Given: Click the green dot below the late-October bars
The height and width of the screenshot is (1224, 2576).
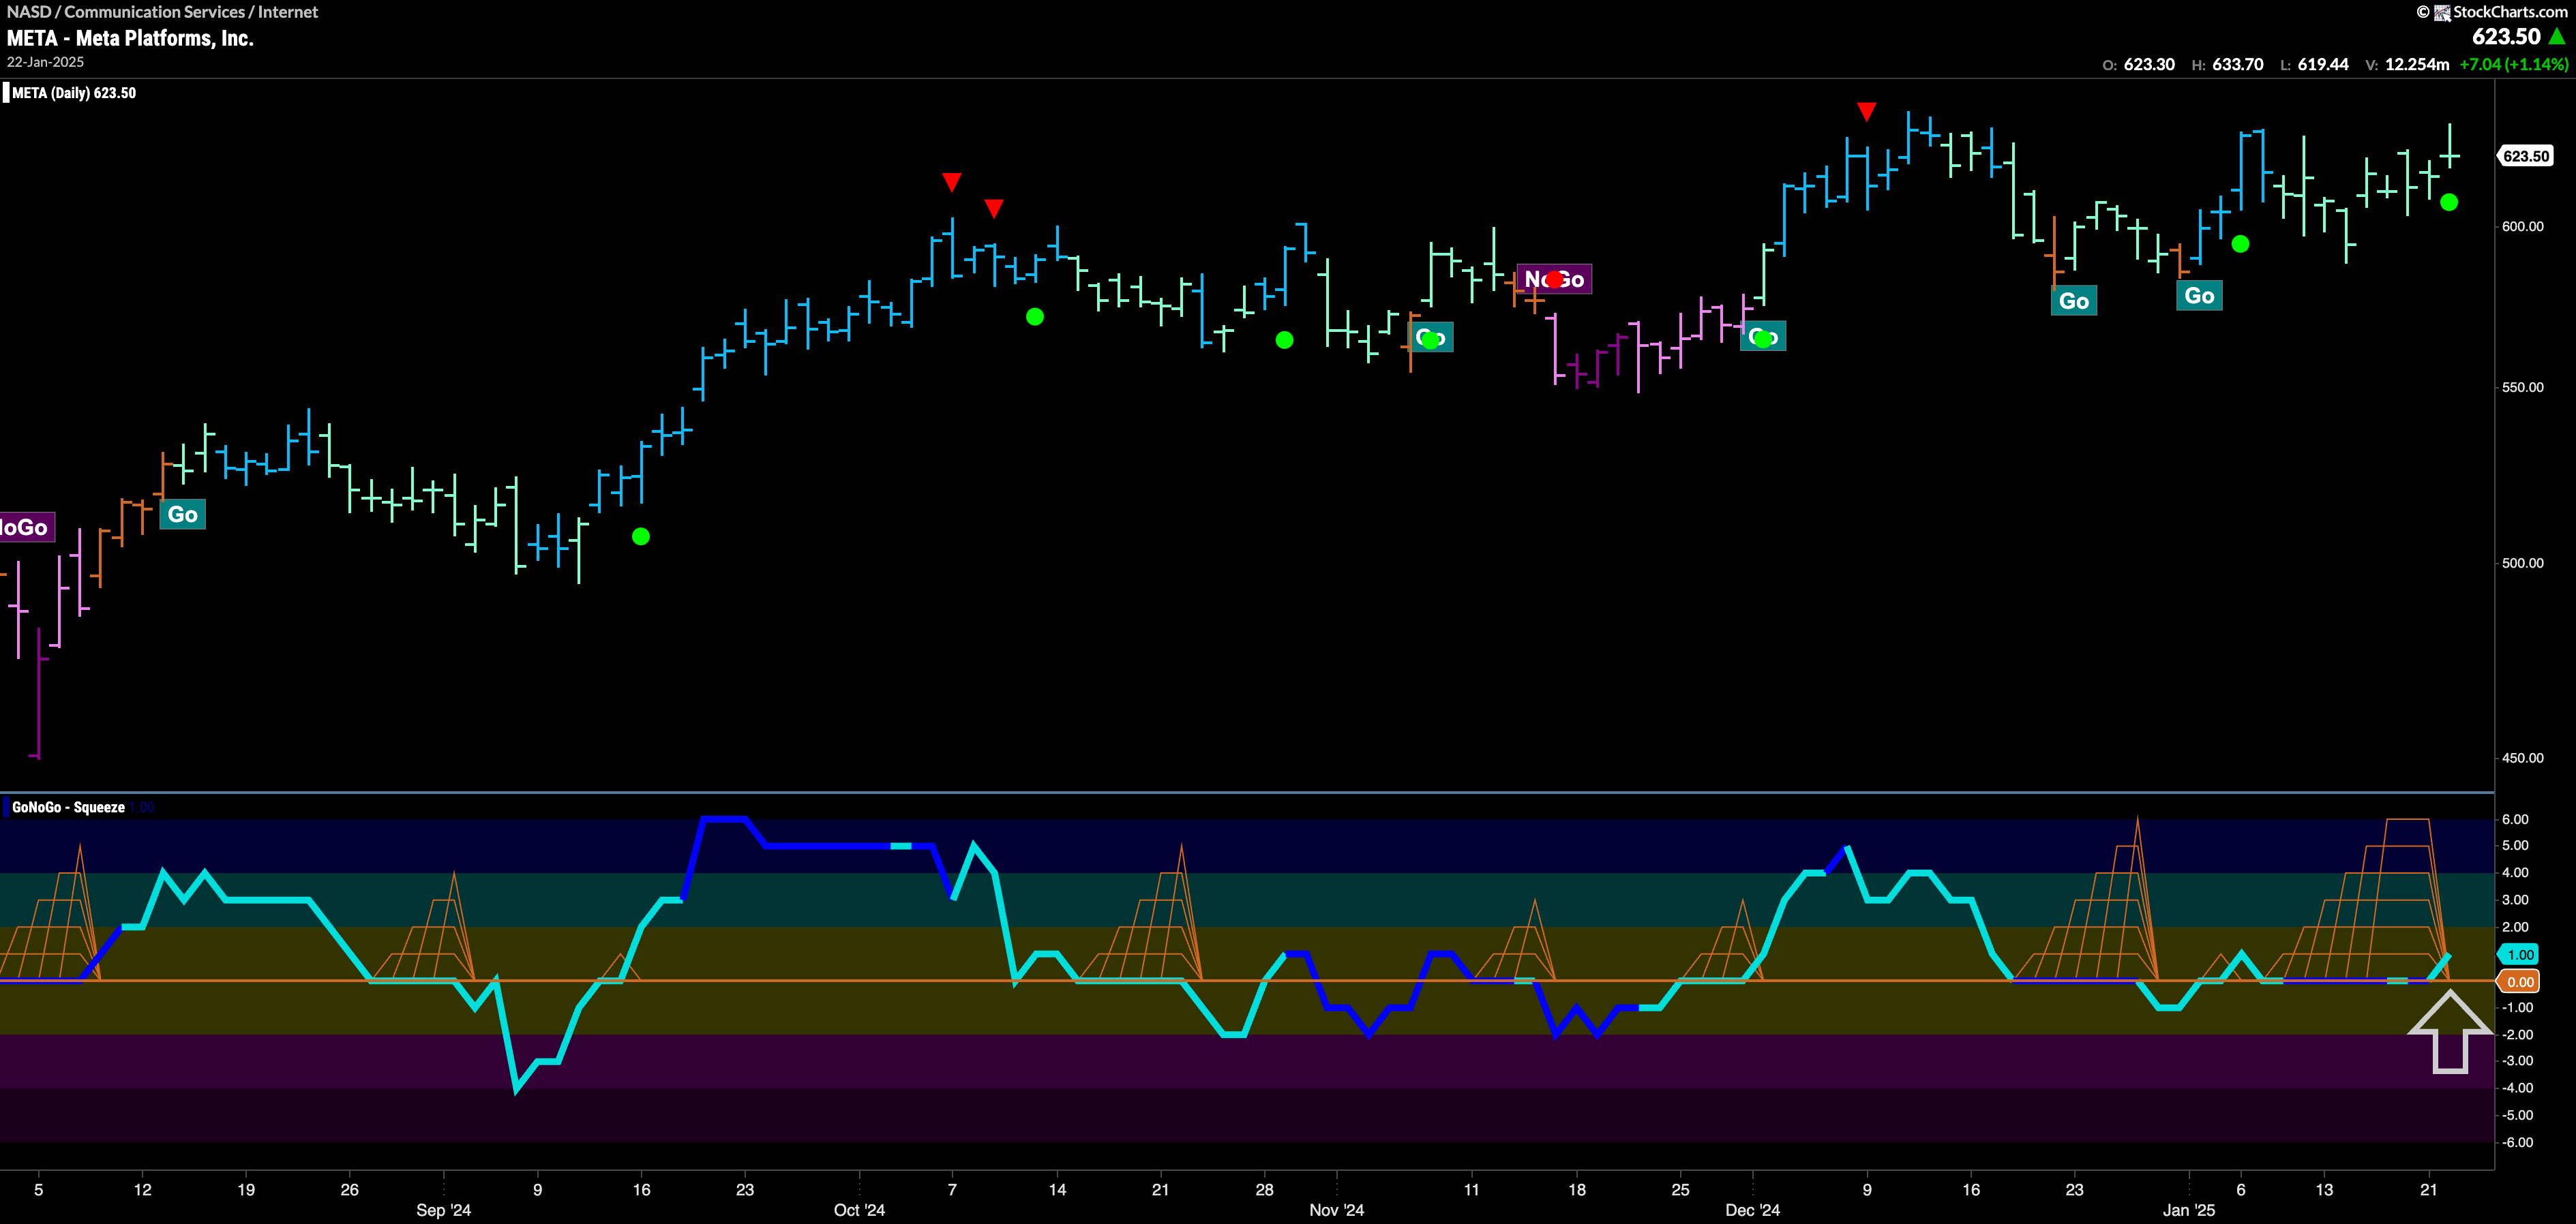Looking at the screenshot, I should click(1285, 341).
